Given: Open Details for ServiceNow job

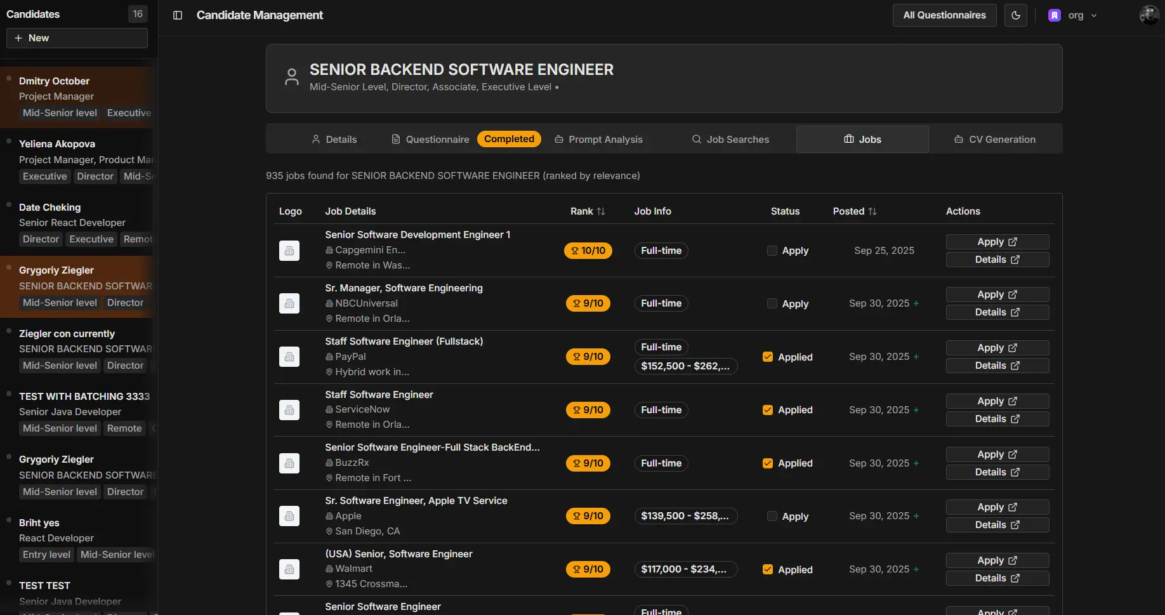Looking at the screenshot, I should [997, 419].
